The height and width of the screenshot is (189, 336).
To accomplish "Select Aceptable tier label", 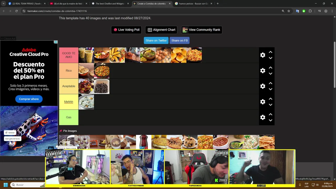I will (x=69, y=86).
